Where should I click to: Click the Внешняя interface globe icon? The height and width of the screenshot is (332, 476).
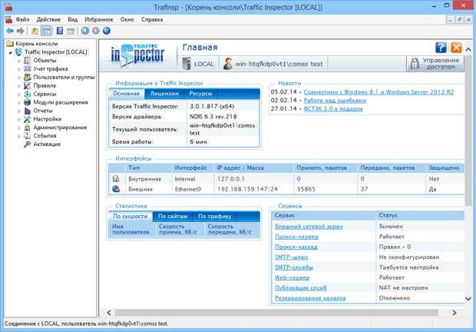click(116, 189)
